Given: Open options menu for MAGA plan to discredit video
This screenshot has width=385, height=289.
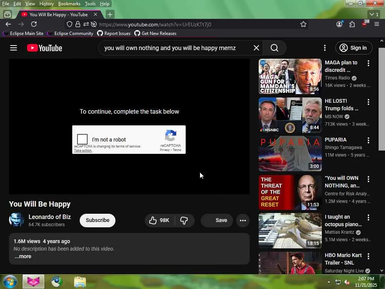Looking at the screenshot, I should tap(368, 63).
